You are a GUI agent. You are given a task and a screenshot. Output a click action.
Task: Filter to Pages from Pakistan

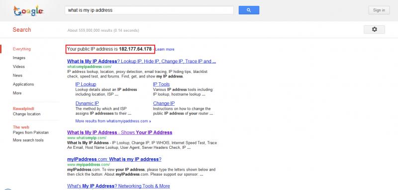(31, 132)
